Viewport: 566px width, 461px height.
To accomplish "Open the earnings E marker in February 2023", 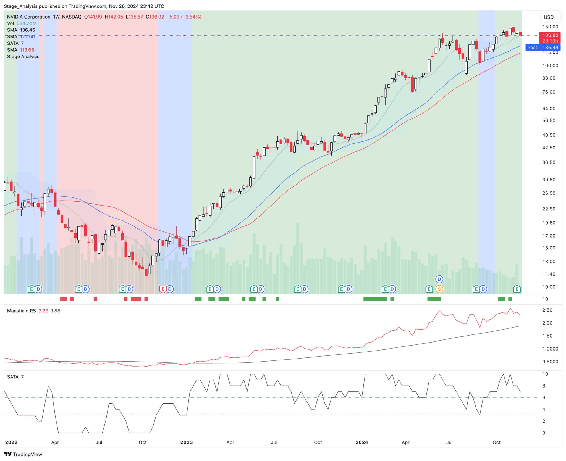I will (x=210, y=289).
